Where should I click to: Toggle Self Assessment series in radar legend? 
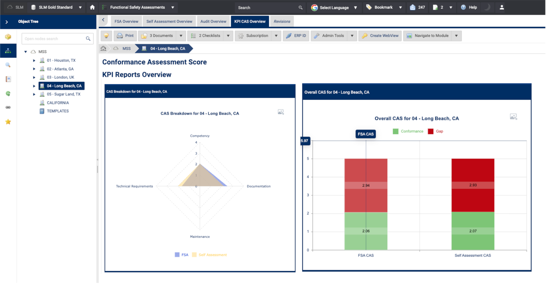click(x=209, y=255)
